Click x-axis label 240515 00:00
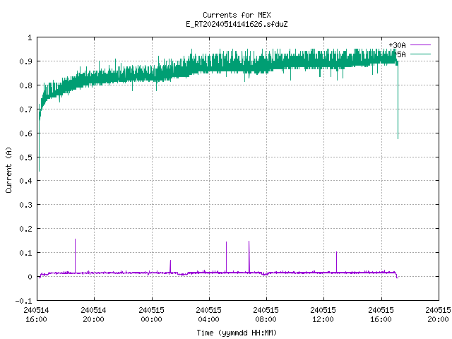452x339 pixels. (x=151, y=315)
